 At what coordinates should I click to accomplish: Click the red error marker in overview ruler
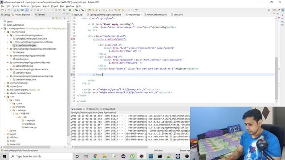click(x=279, y=69)
